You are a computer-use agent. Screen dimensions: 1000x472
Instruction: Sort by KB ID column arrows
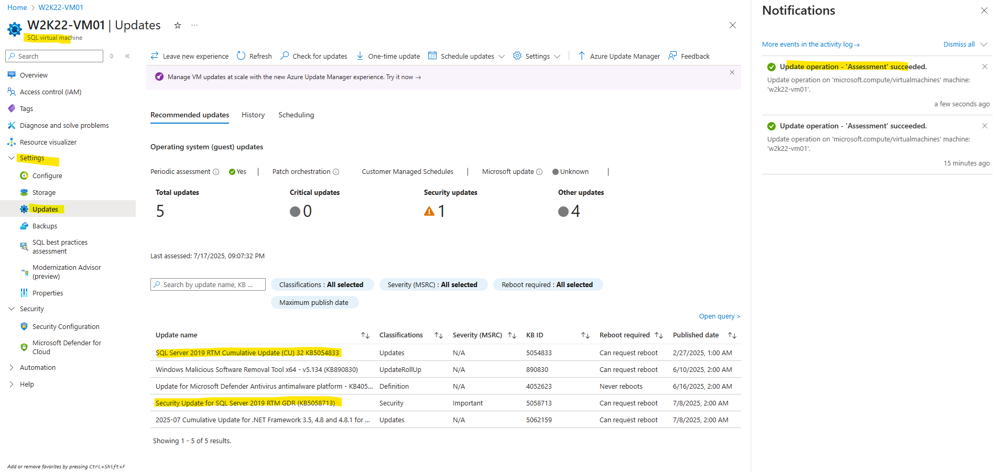(585, 335)
